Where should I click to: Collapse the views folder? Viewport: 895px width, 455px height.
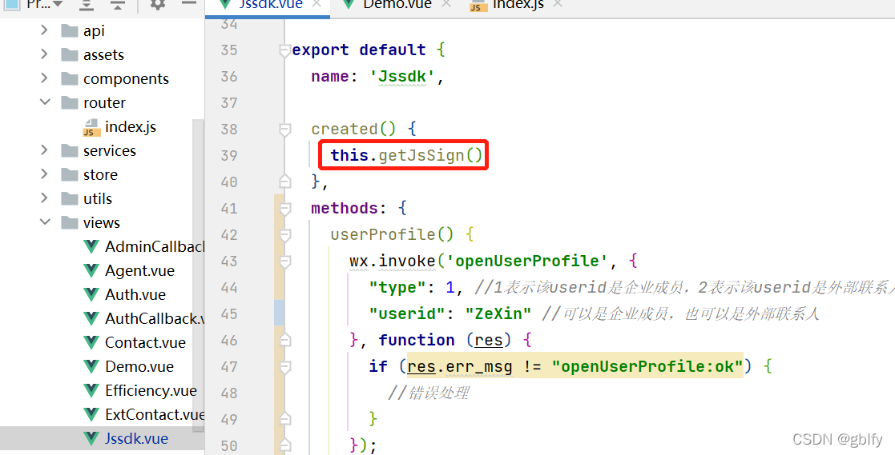pyautogui.click(x=45, y=222)
